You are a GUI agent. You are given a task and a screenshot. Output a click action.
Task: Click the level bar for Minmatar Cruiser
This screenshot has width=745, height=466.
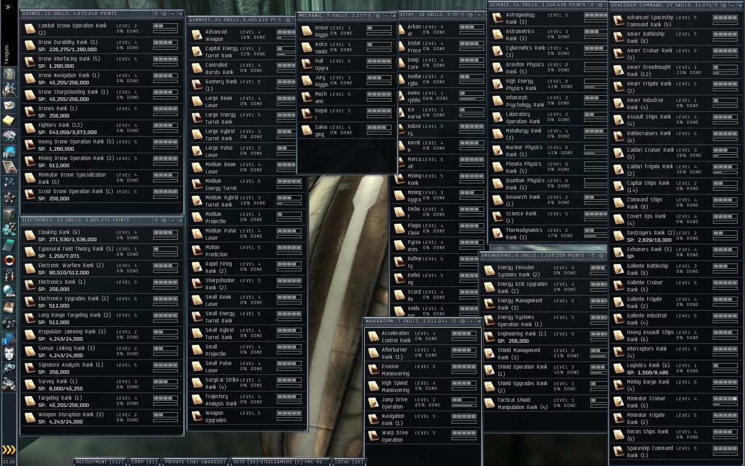click(725, 399)
